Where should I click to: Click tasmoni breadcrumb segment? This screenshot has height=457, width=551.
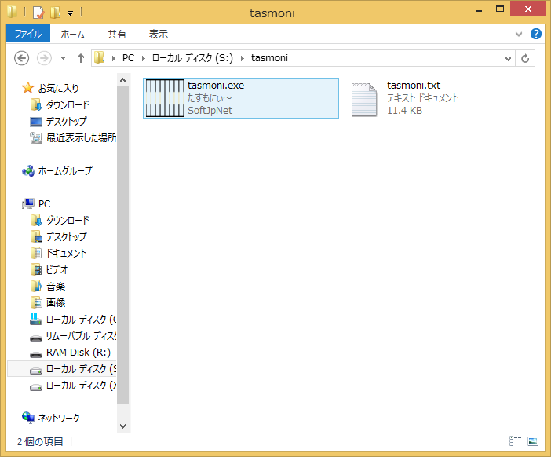[x=269, y=58]
